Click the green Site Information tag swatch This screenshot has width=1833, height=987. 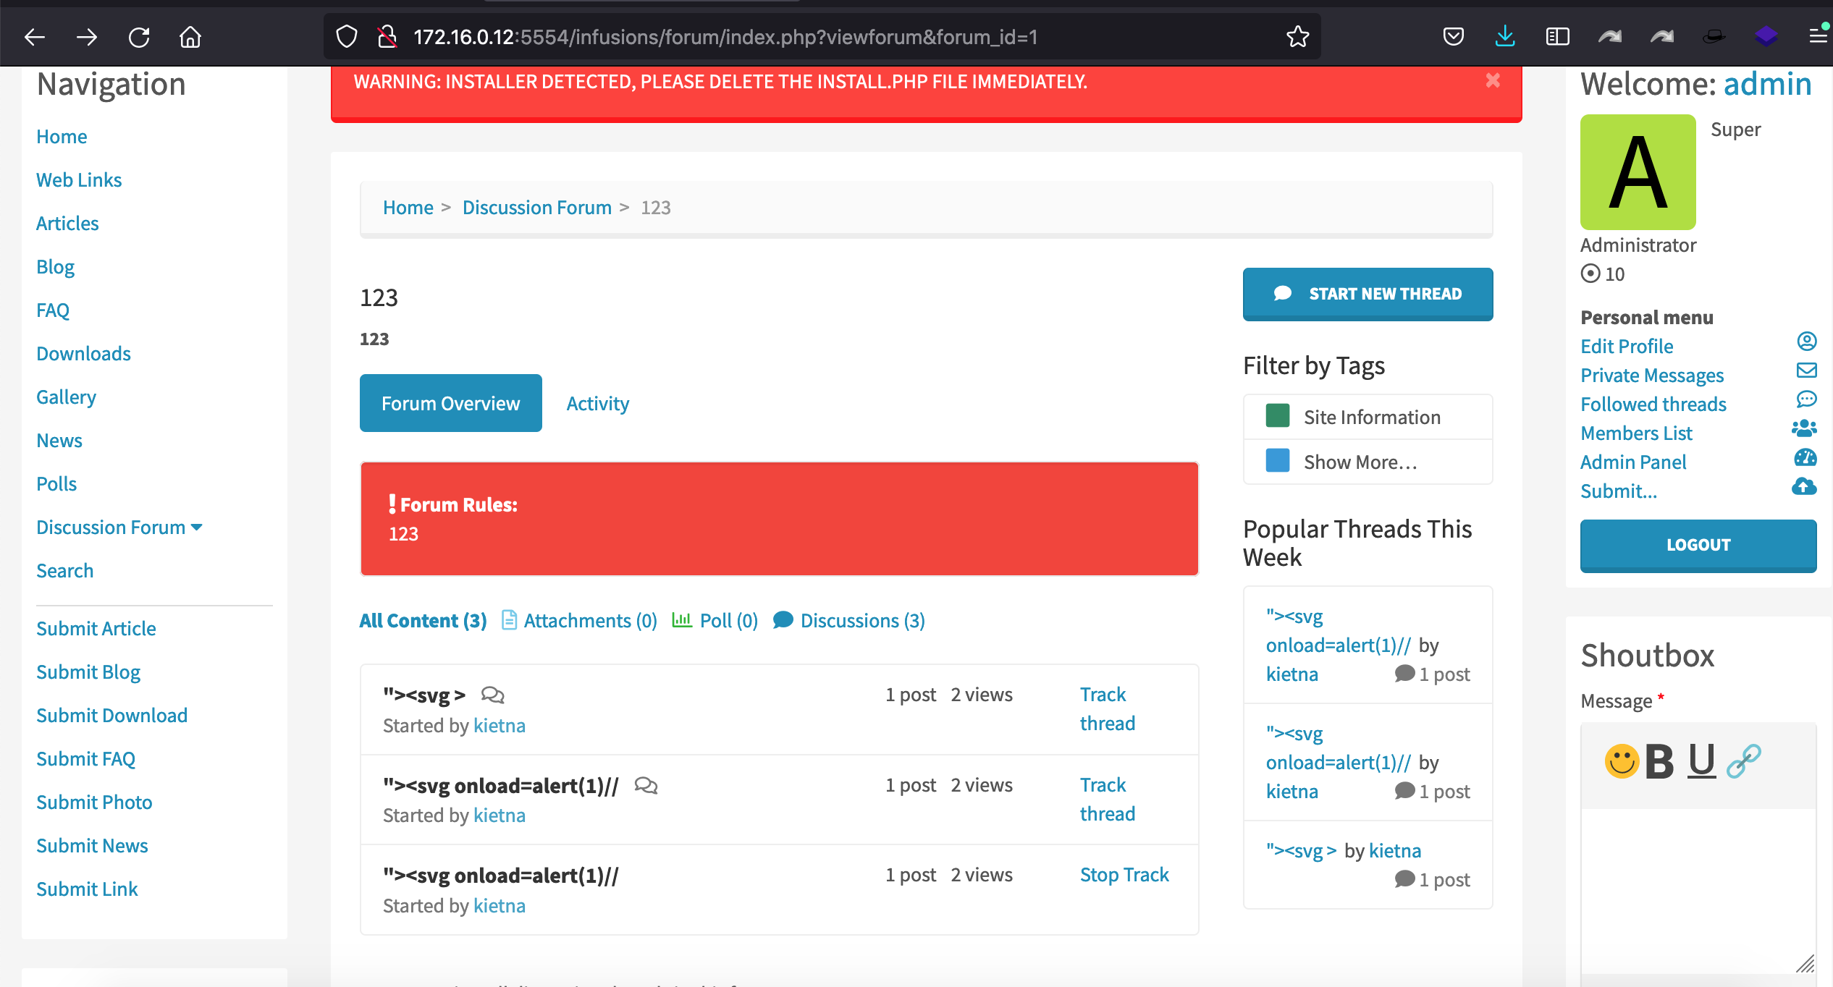coord(1278,415)
